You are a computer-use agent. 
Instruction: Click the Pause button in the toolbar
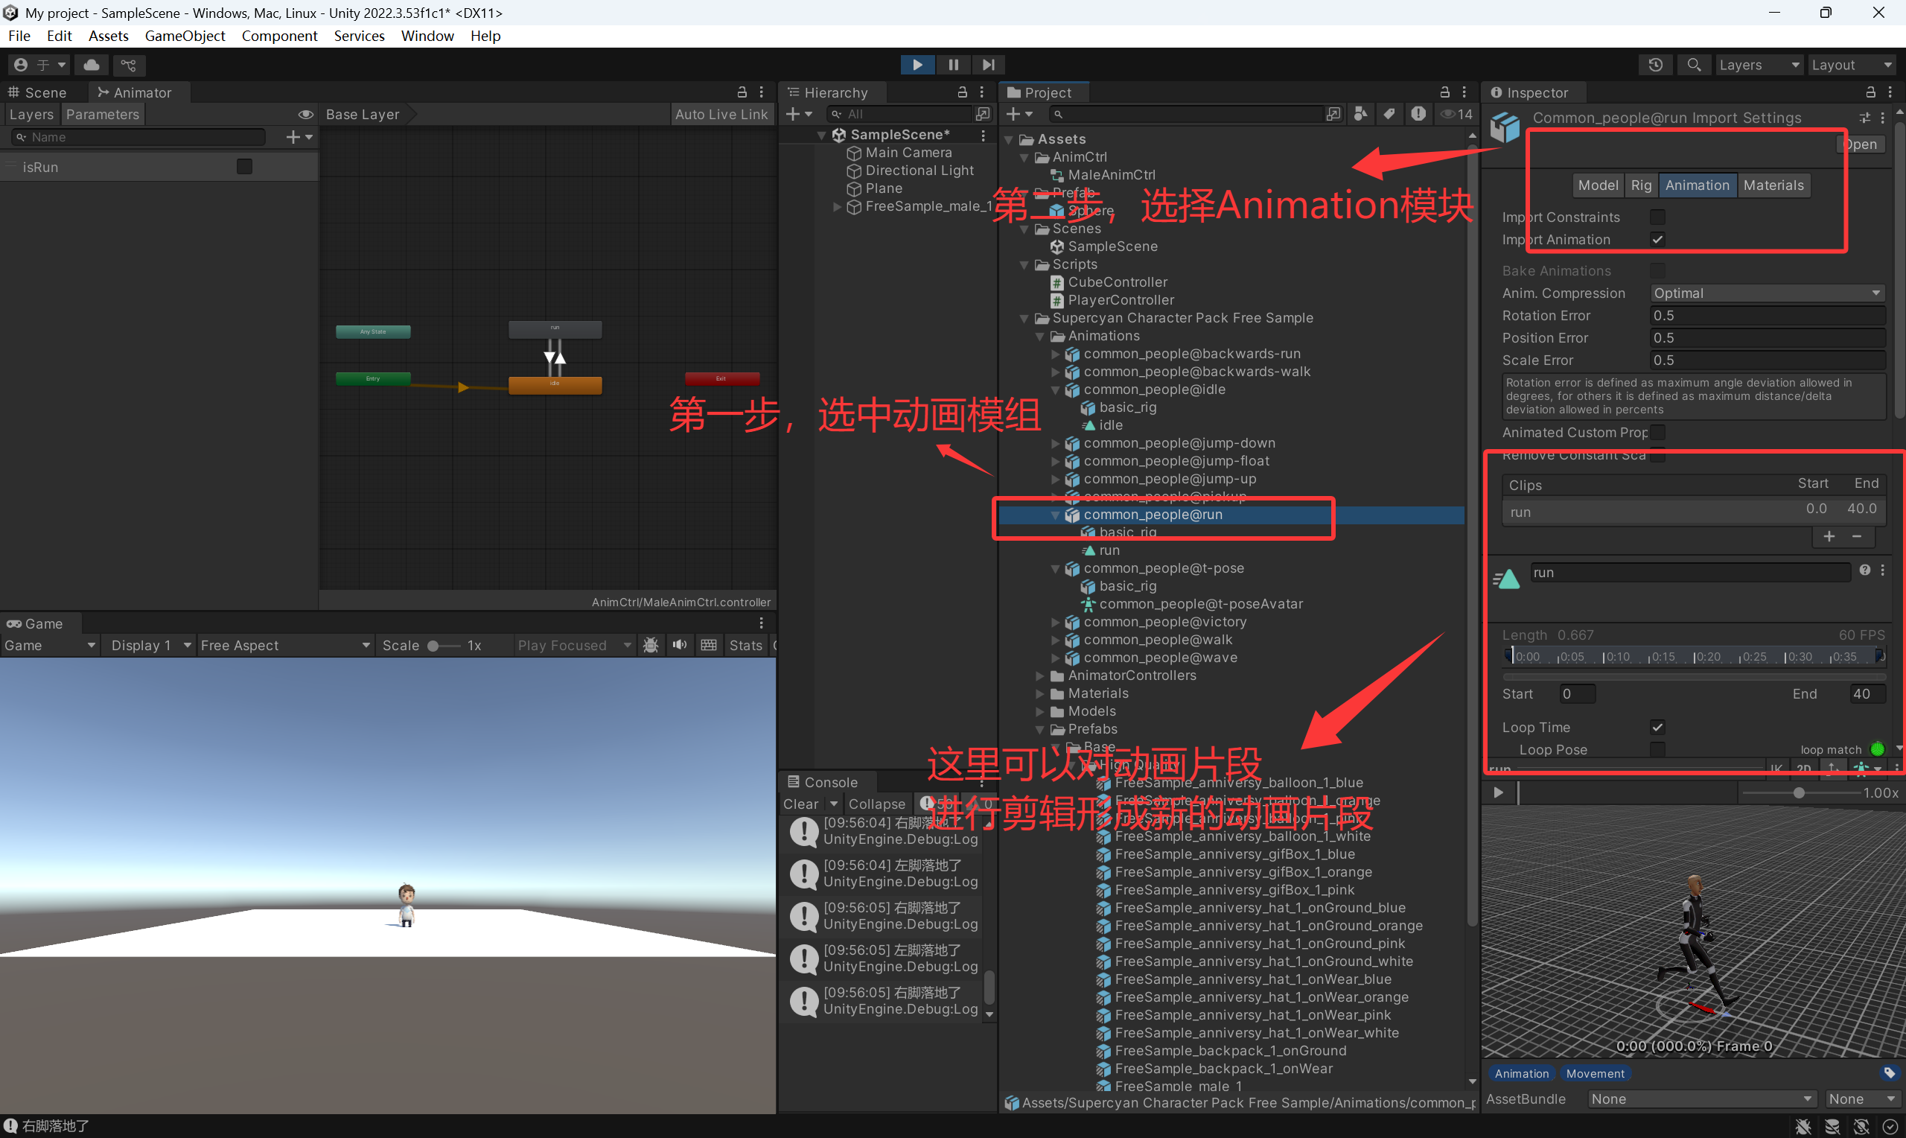(952, 66)
